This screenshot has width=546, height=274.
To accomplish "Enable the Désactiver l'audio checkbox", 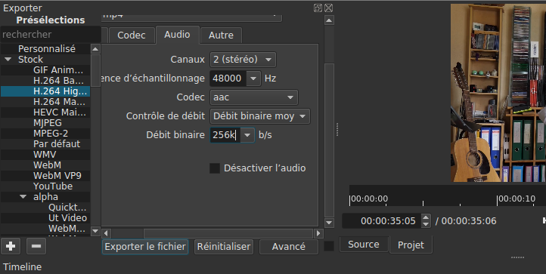I will pos(215,168).
